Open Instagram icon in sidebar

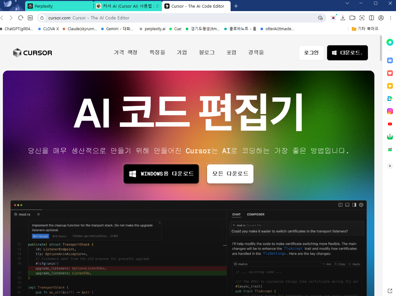(390, 111)
